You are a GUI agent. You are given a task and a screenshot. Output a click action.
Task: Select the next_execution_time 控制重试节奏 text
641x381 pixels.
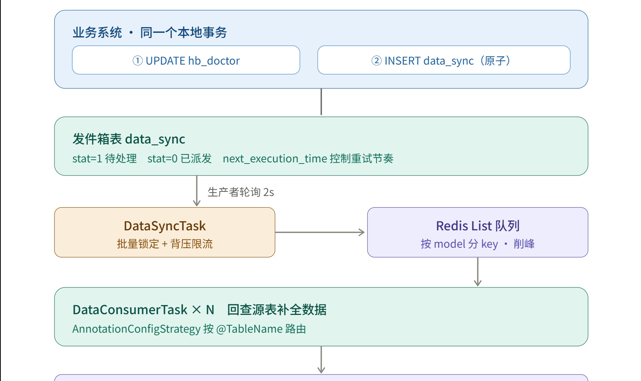click(308, 159)
